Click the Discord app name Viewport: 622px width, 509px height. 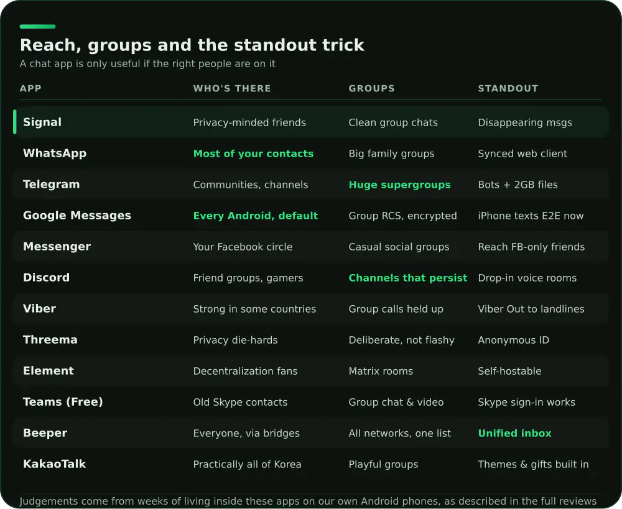click(46, 277)
